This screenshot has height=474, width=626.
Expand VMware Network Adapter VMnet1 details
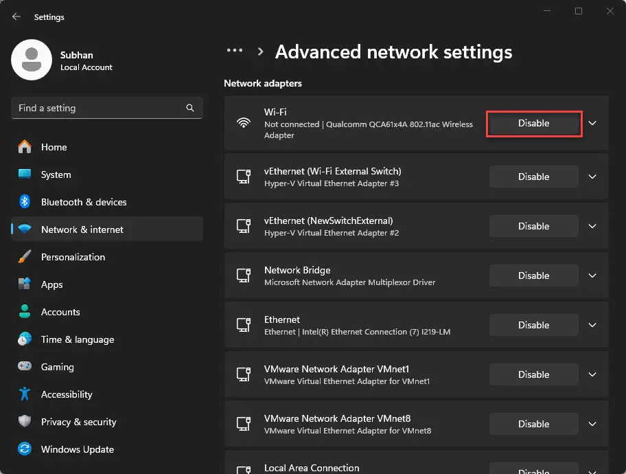(592, 374)
